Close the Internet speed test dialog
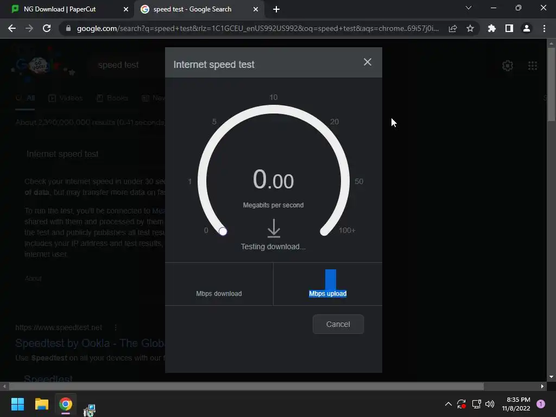Screen dimensions: 556x417 tap(368, 62)
